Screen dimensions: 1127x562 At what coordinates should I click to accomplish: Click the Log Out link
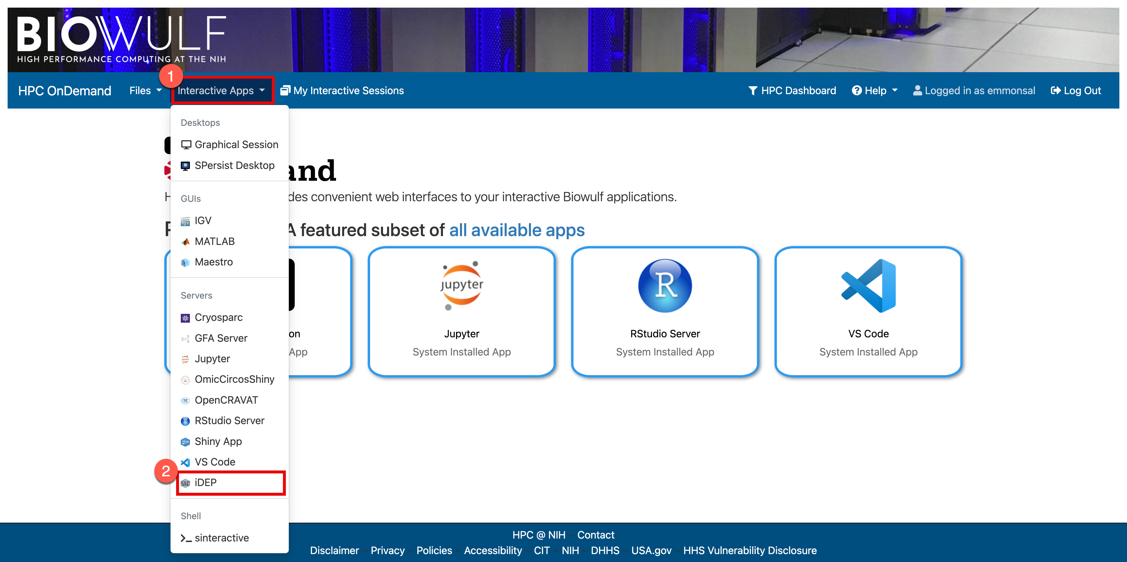tap(1076, 91)
